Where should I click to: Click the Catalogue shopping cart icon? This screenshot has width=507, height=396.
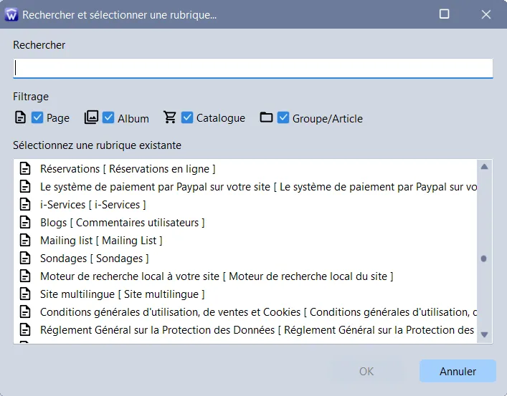click(x=170, y=117)
